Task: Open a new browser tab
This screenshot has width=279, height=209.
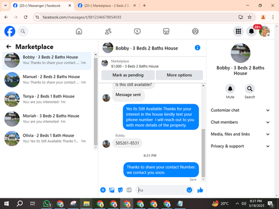Action: [x=144, y=6]
